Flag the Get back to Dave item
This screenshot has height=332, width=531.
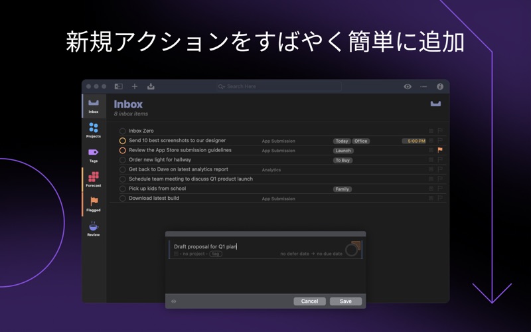pyautogui.click(x=440, y=169)
